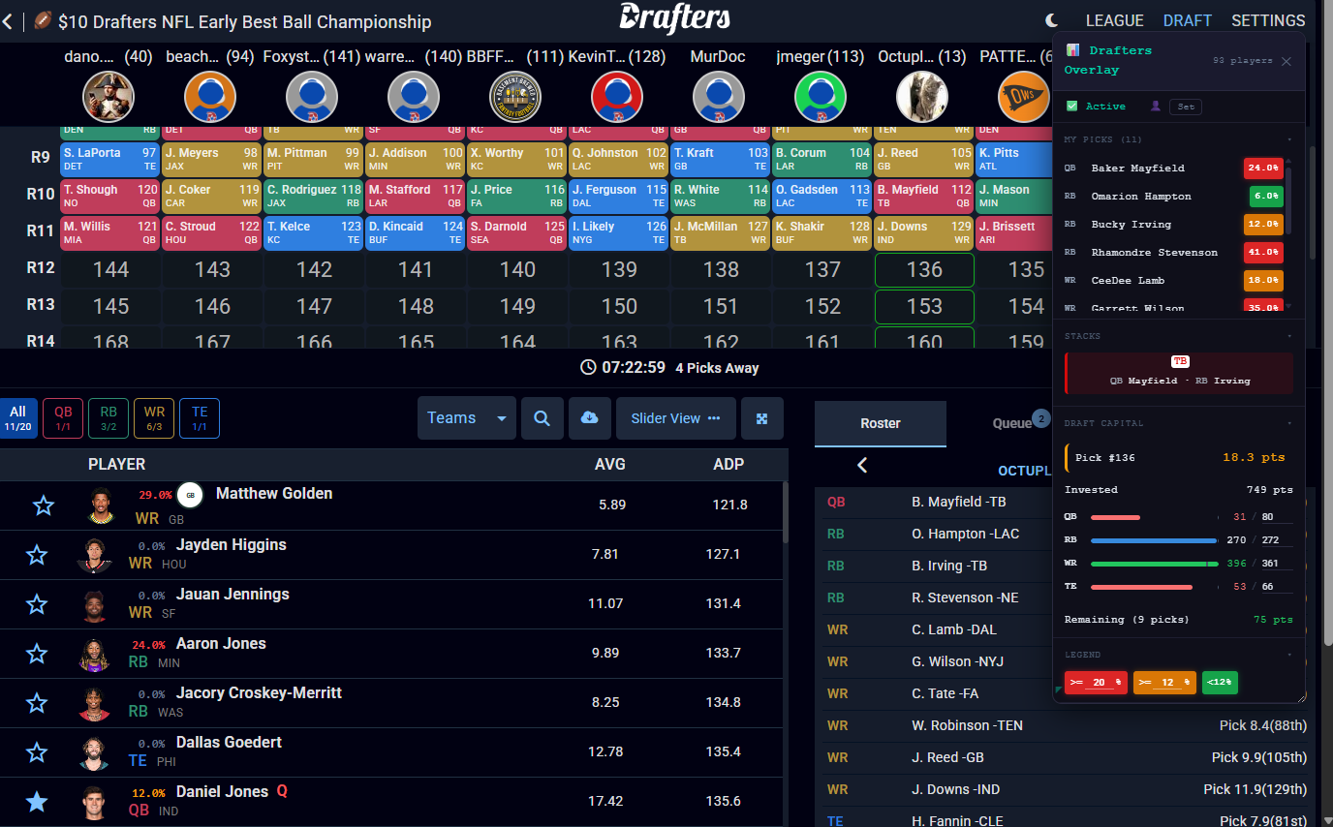Image resolution: width=1333 pixels, height=827 pixels.
Task: Collapse the STACKS section
Action: (1289, 336)
